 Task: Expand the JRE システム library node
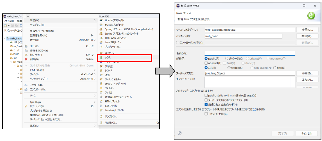point(8,42)
